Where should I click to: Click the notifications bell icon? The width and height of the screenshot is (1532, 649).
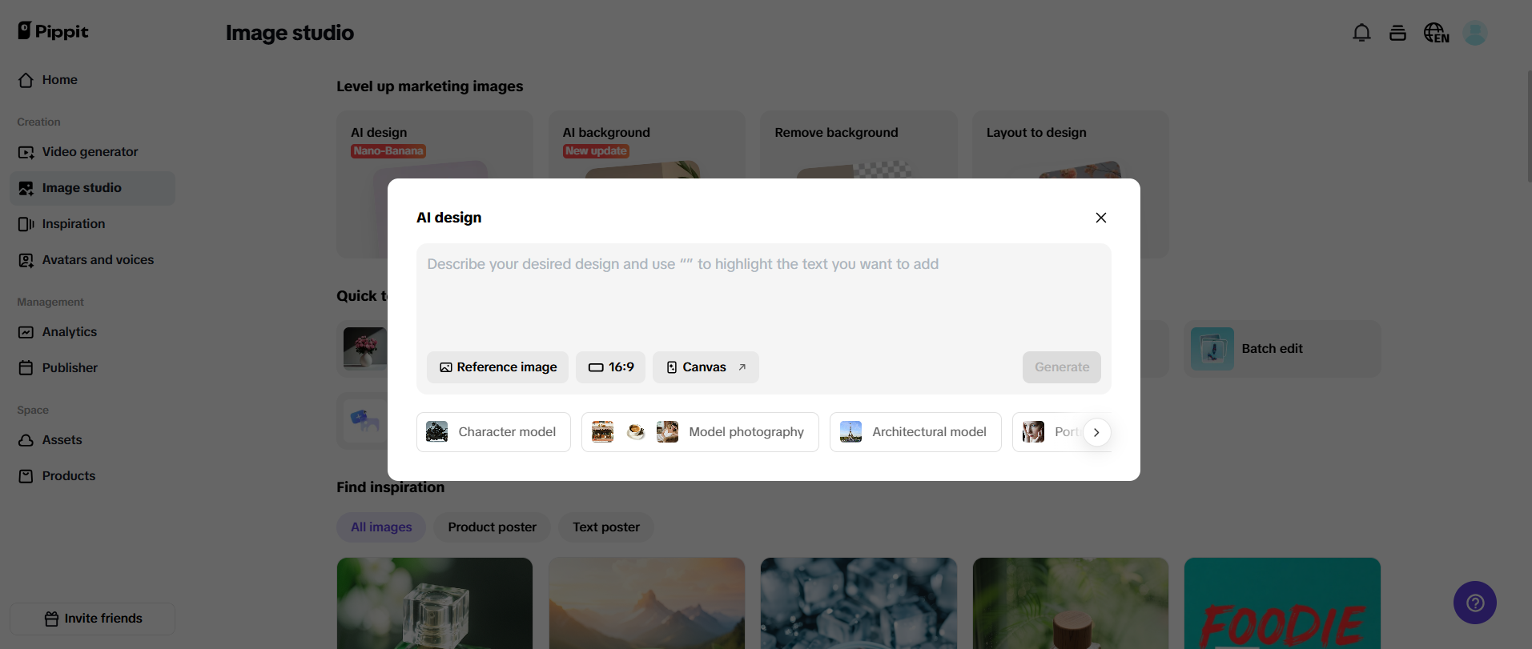[x=1361, y=33]
